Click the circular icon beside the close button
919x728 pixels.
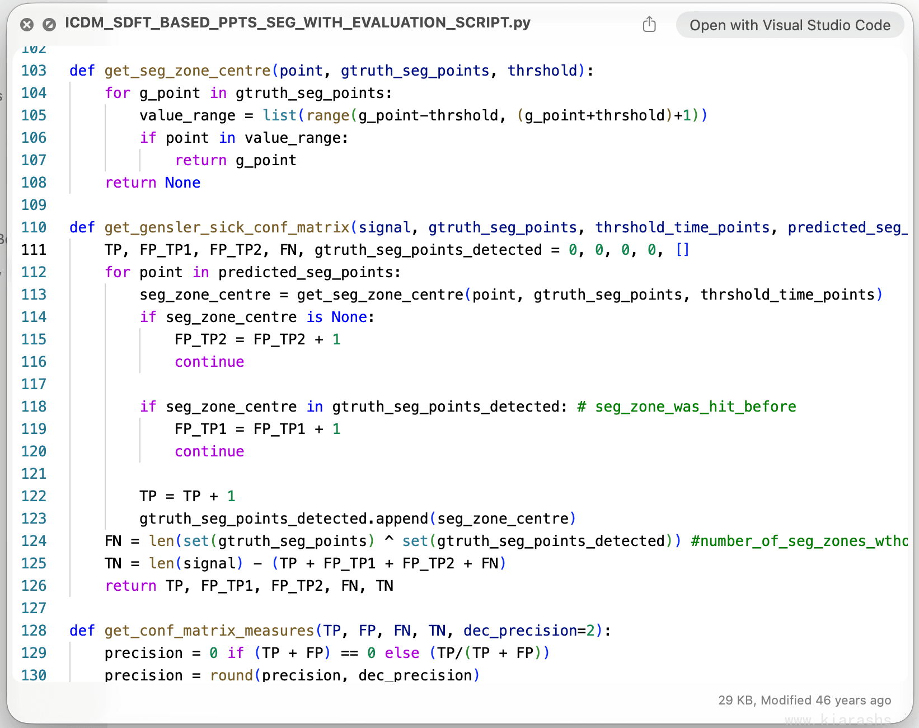click(x=49, y=25)
